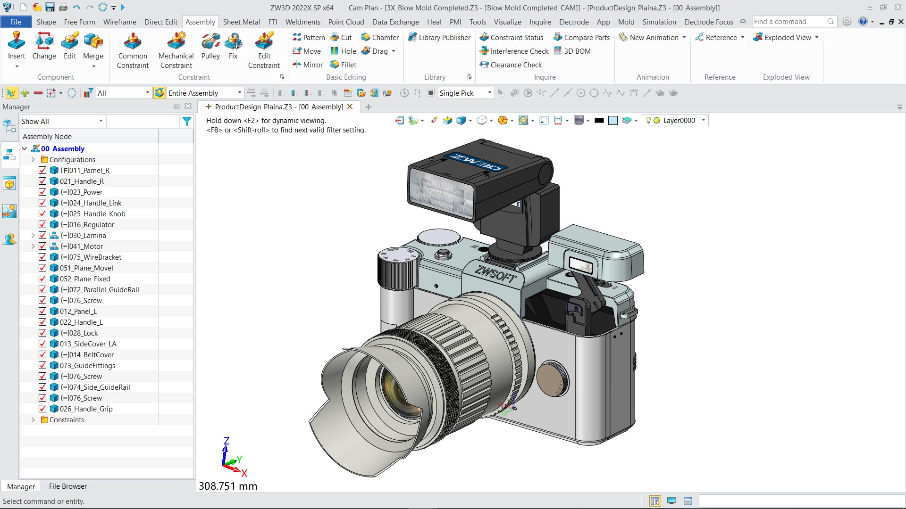Screen dimensions: 906x509
Task: Uncheck the 021_Handle_R component checkbox
Action: [x=42, y=181]
